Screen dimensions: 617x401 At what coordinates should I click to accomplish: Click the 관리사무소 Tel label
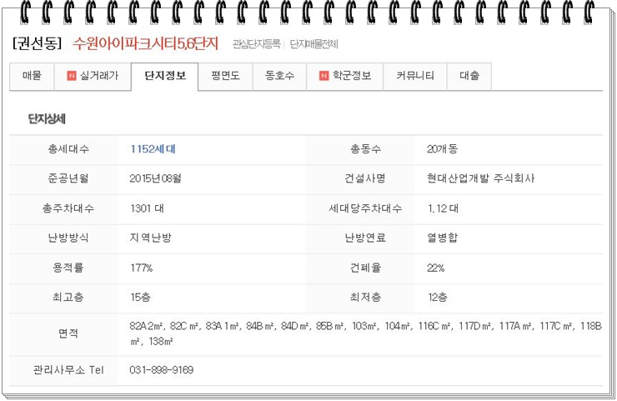coord(68,370)
